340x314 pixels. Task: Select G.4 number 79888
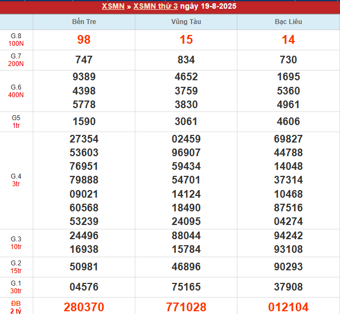(x=84, y=180)
